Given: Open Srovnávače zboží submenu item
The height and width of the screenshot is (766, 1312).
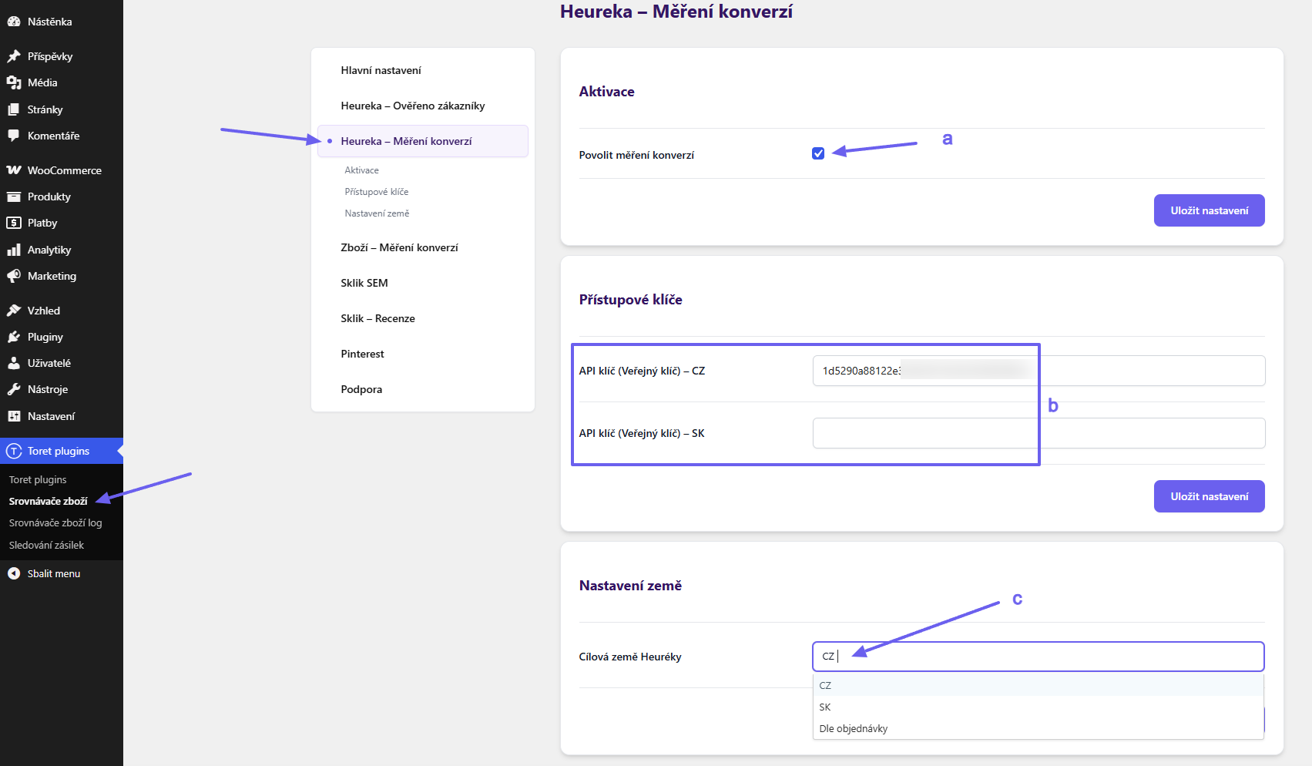Looking at the screenshot, I should (x=48, y=501).
